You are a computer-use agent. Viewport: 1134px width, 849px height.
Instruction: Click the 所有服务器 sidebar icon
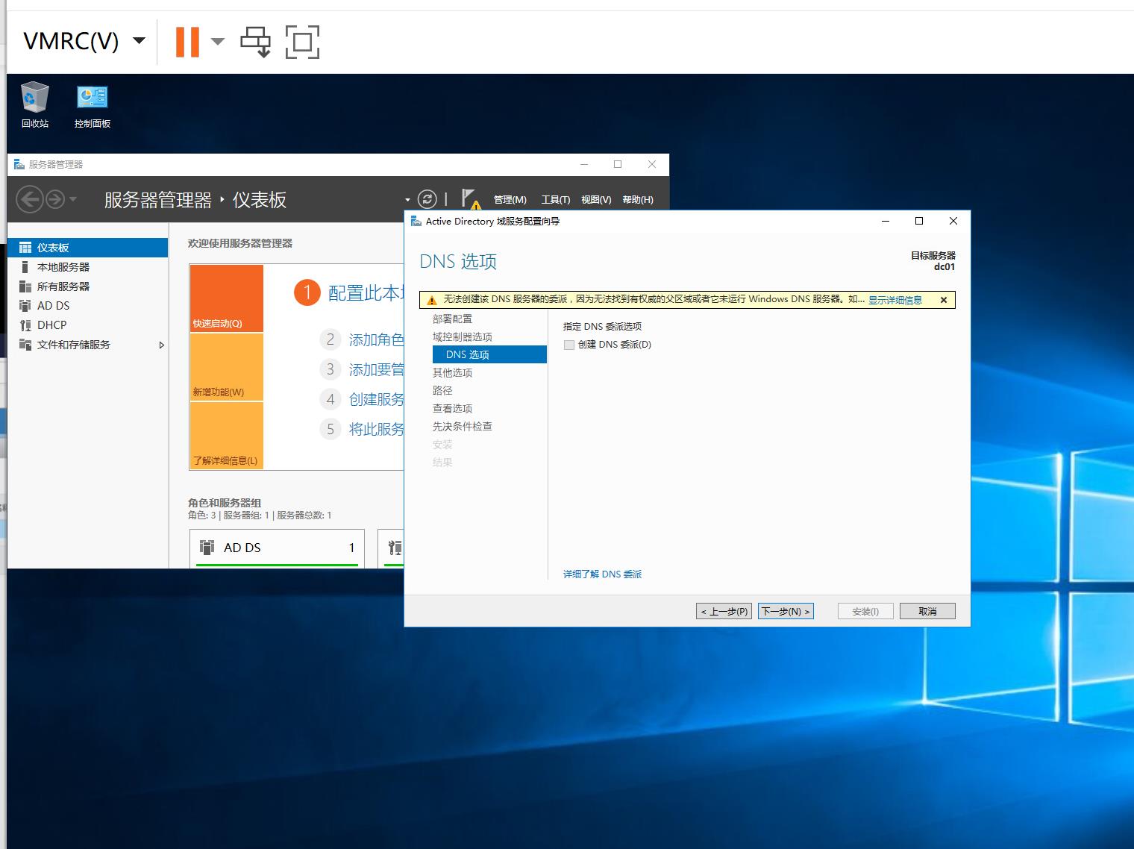25,286
